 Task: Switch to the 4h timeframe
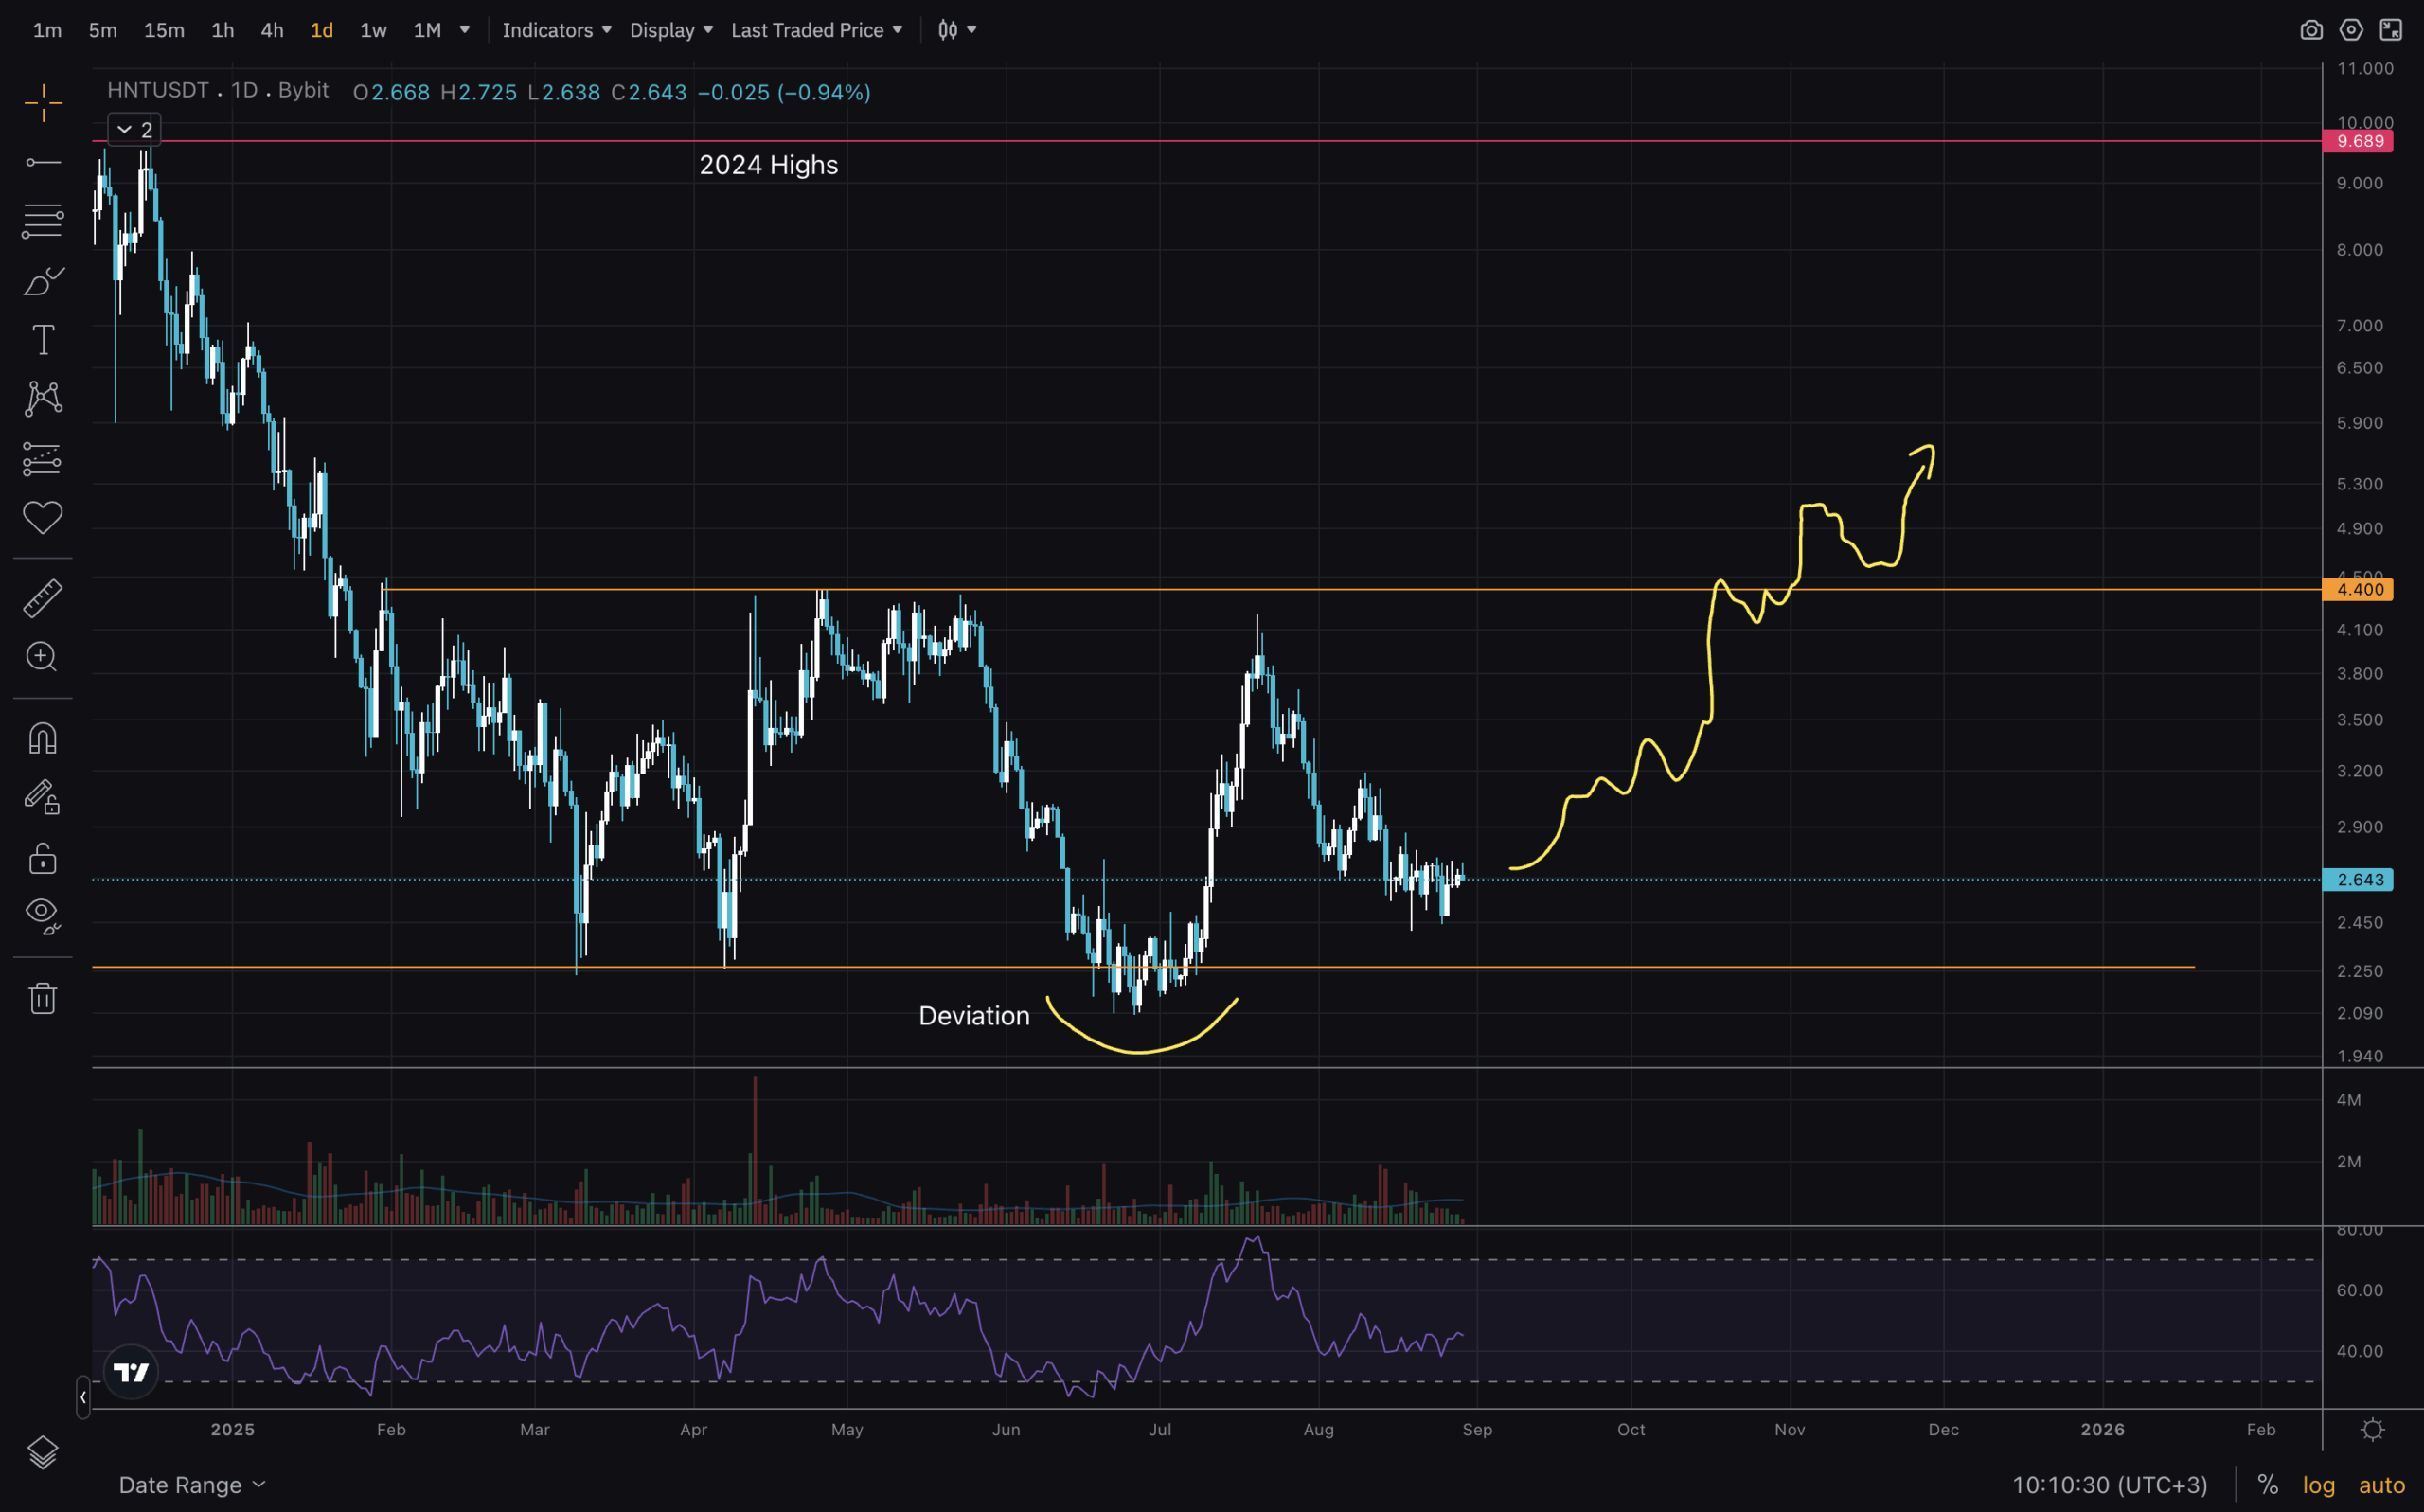[x=271, y=30]
